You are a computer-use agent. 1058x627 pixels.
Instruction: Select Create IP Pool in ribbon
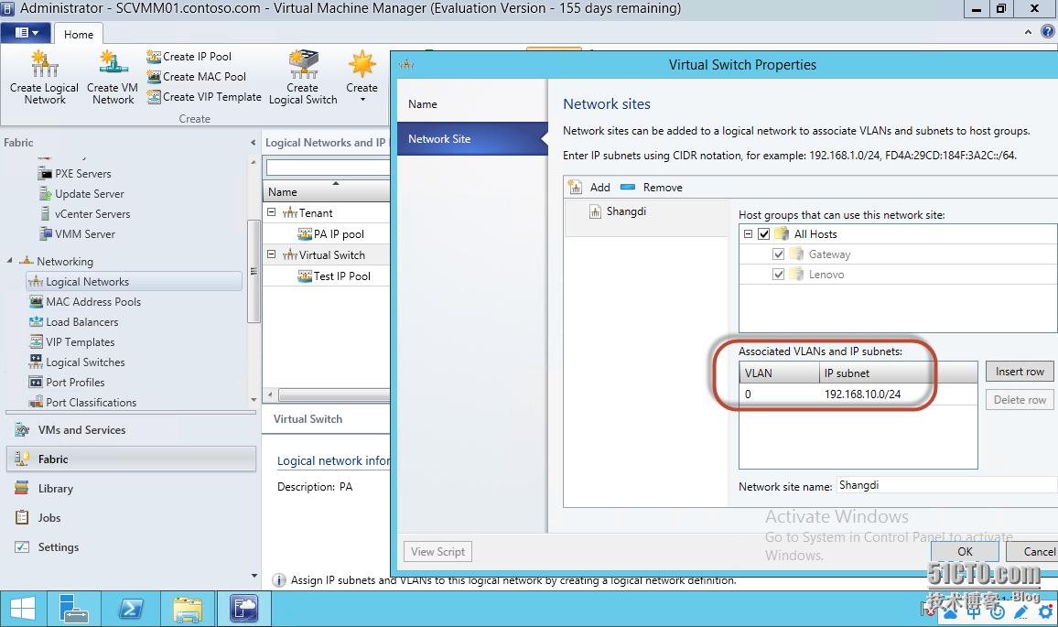pyautogui.click(x=189, y=57)
